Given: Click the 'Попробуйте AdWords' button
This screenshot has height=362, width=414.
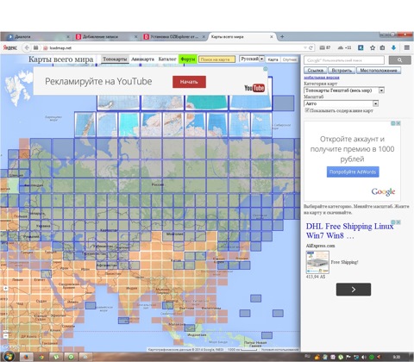Looking at the screenshot, I should (353, 172).
